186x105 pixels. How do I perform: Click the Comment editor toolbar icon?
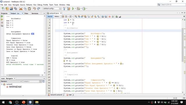tap(117, 17)
